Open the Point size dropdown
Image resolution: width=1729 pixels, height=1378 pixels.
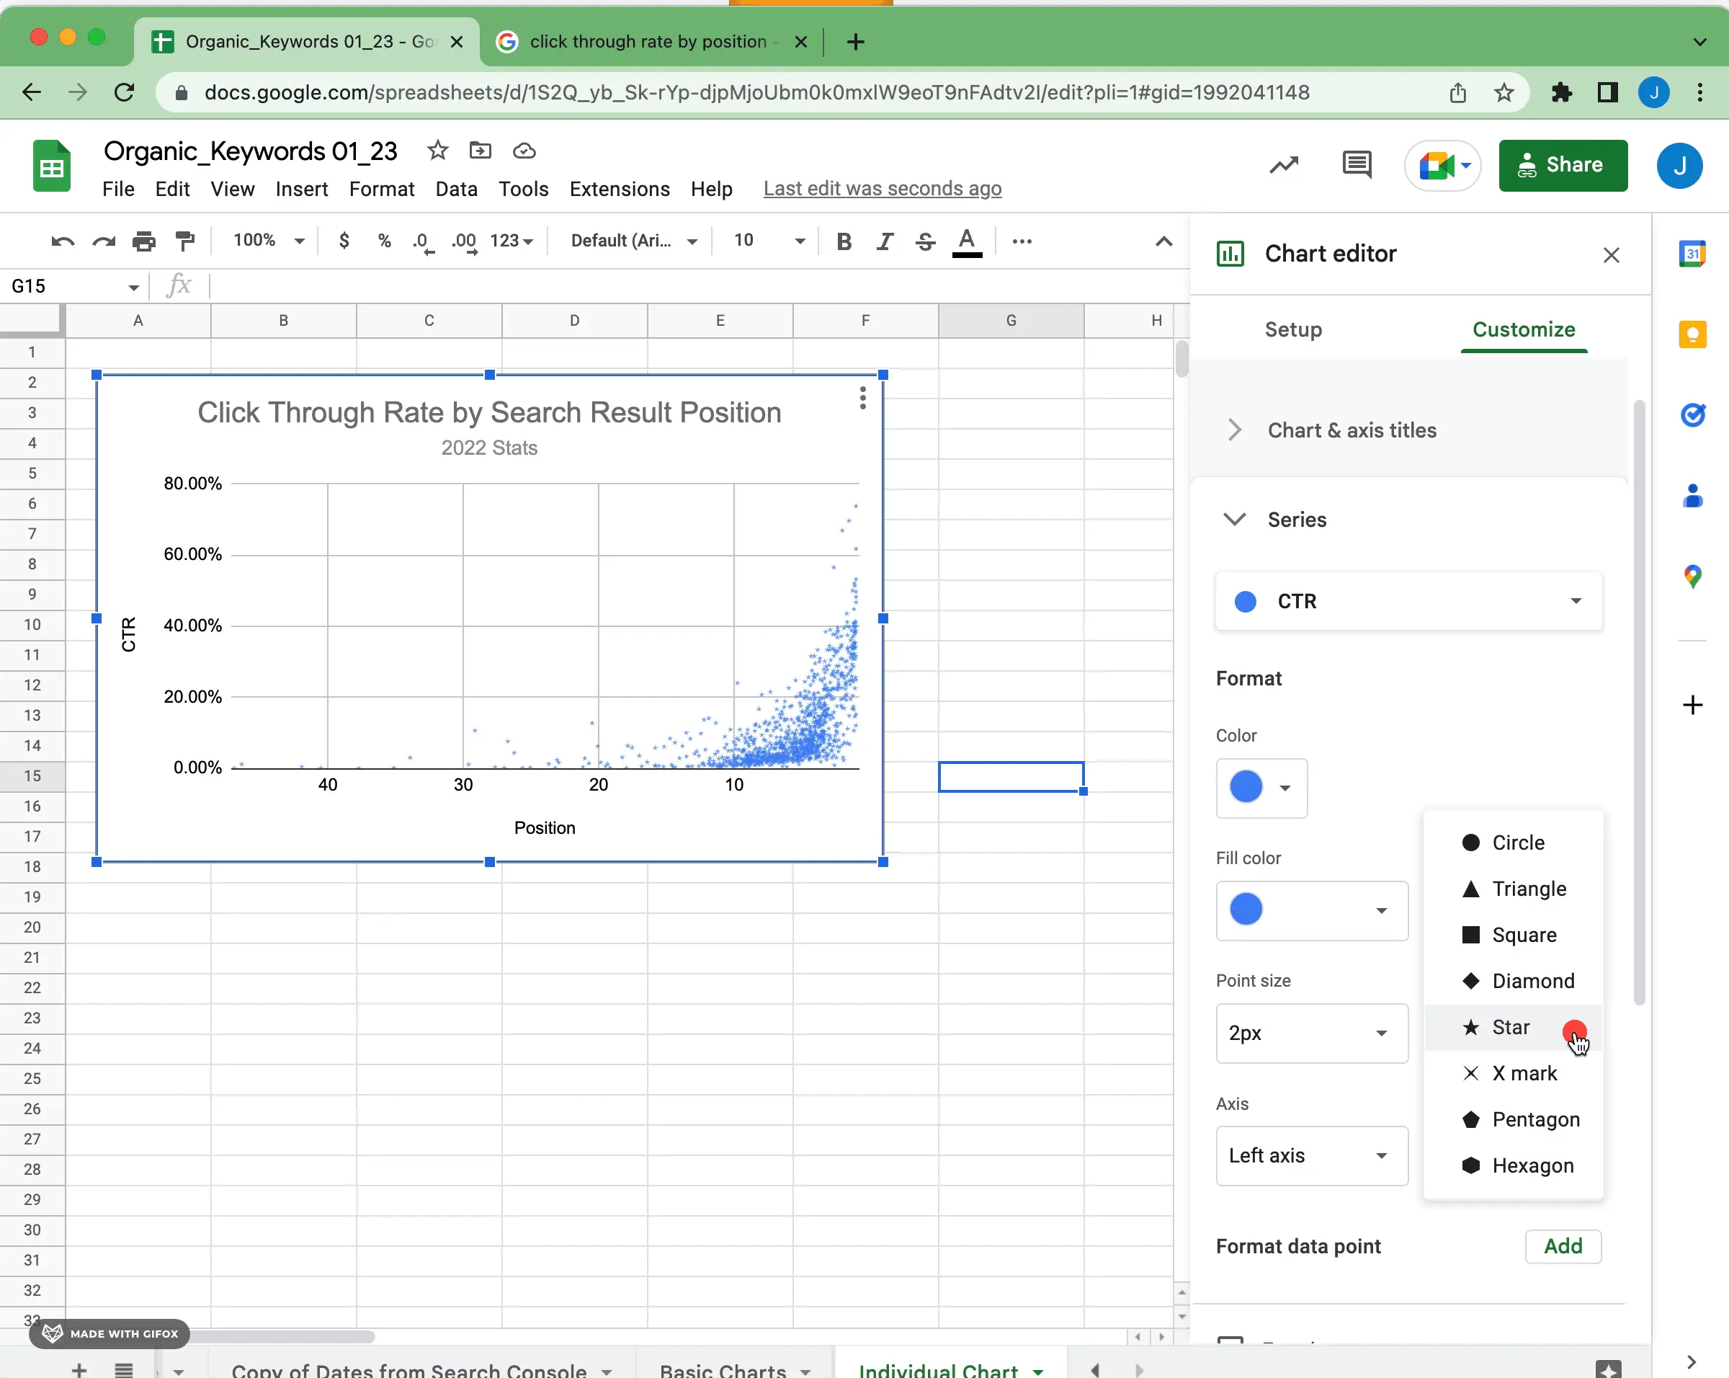pyautogui.click(x=1308, y=1032)
